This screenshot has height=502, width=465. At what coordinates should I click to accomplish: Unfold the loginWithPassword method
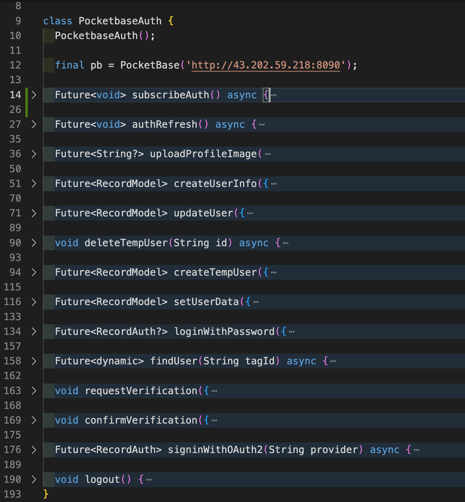34,331
